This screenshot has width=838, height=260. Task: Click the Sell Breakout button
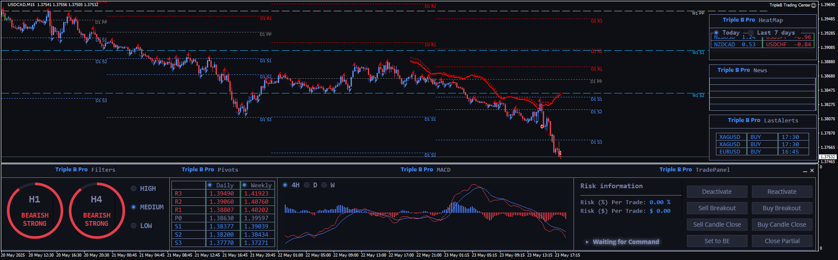pos(717,208)
